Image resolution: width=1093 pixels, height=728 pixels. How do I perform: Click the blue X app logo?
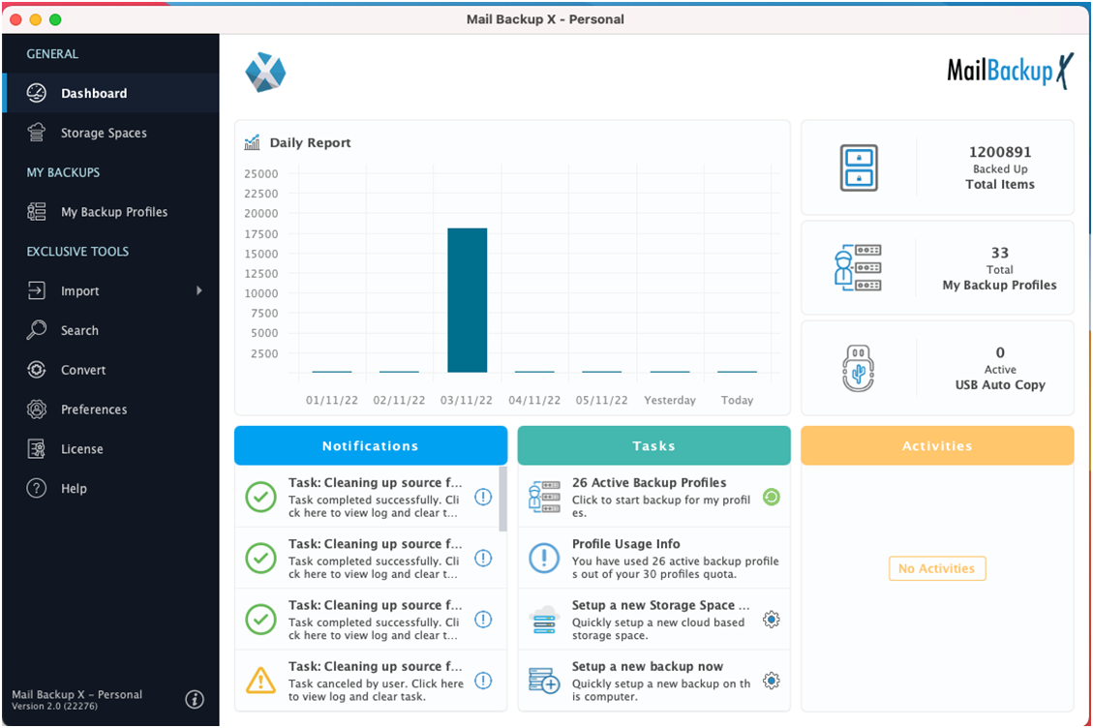click(265, 72)
